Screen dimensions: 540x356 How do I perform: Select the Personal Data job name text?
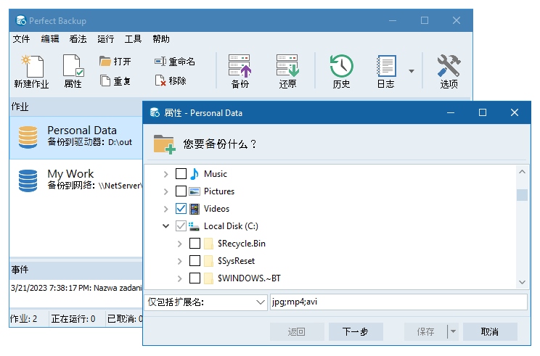(82, 131)
